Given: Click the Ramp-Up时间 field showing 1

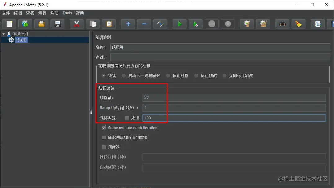Looking at the screenshot, I should click(234, 108).
